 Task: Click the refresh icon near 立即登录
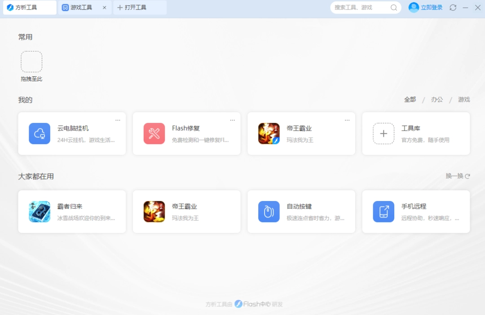(x=453, y=8)
